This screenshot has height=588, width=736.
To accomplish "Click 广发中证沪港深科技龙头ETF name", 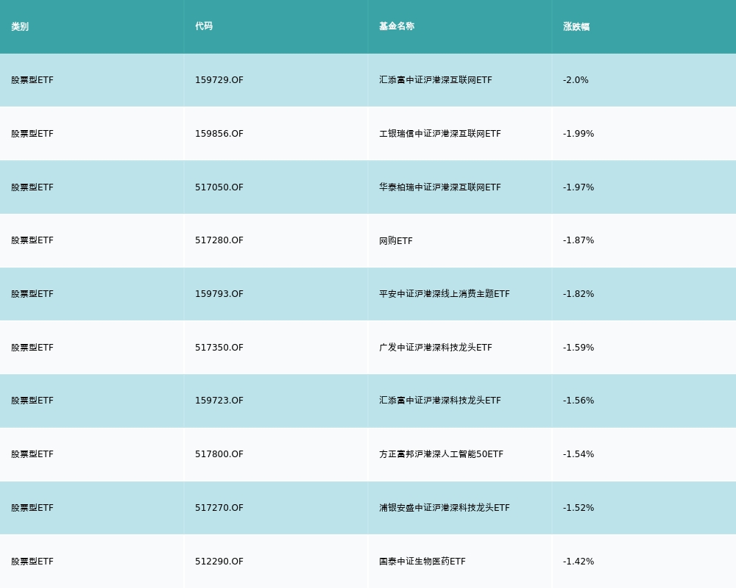I will click(436, 348).
